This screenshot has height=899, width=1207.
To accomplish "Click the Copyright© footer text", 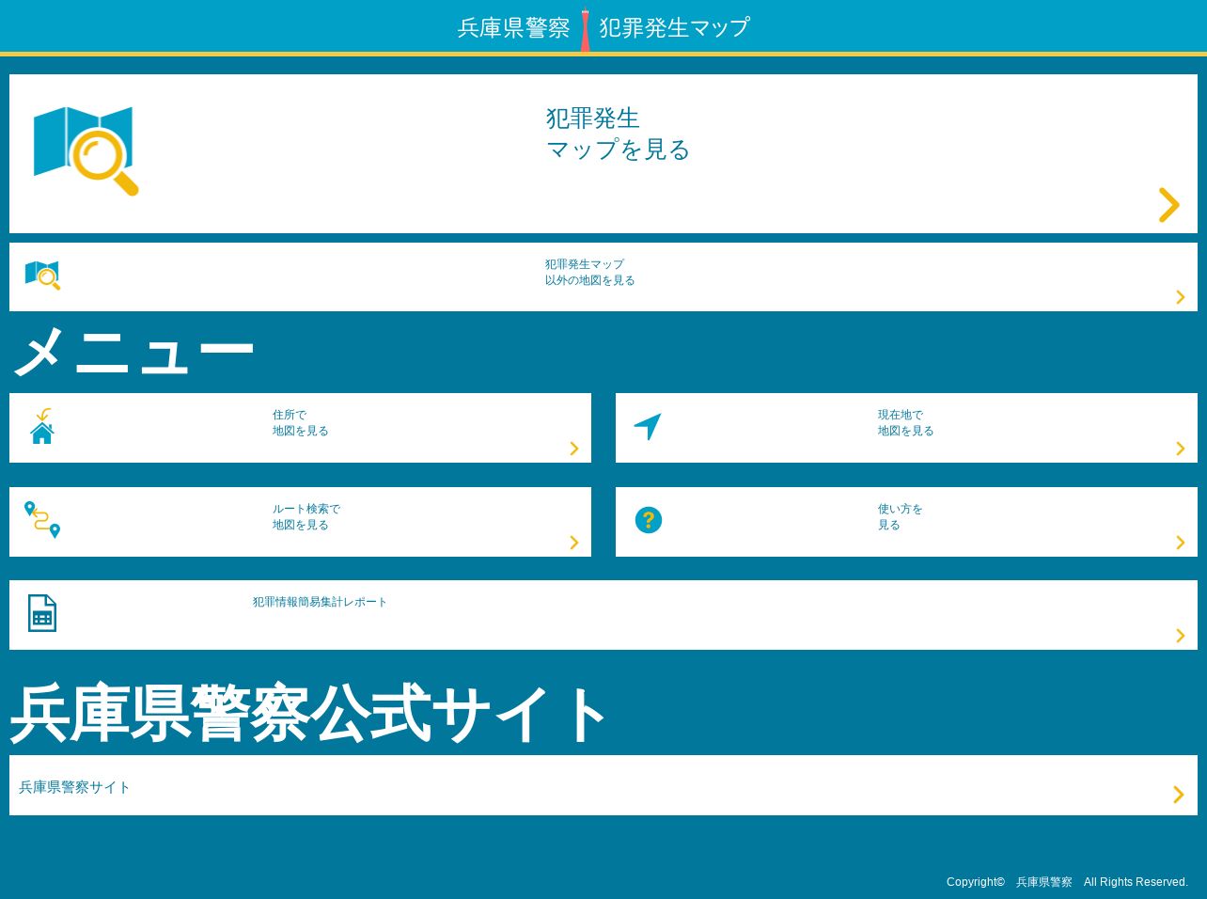I will click(x=976, y=882).
